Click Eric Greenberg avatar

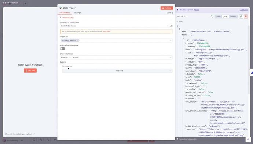tap(4, 141)
